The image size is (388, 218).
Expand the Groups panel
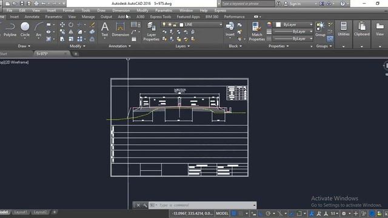tap(324, 46)
